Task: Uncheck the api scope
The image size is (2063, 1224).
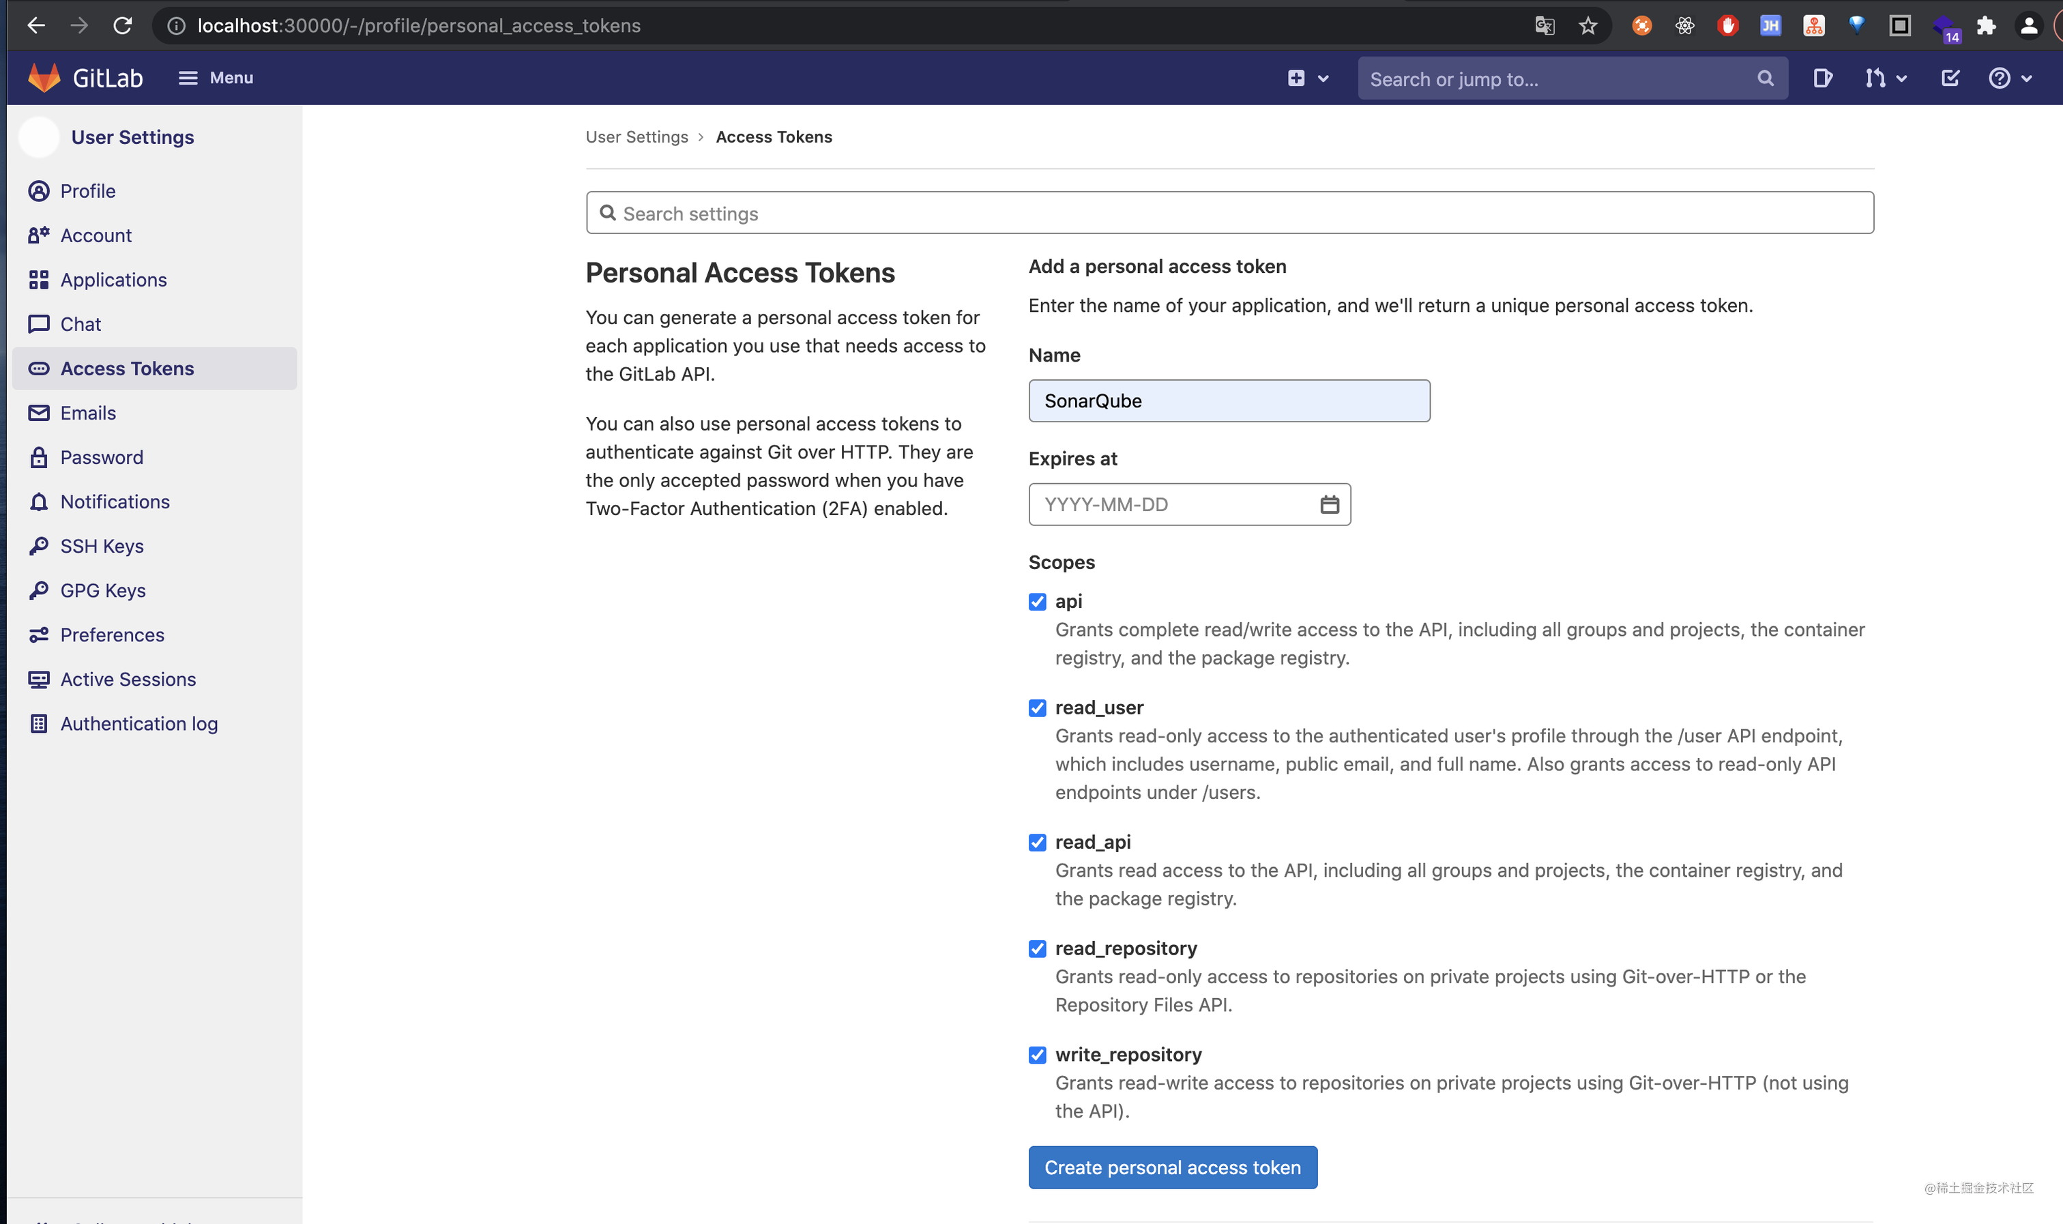Action: tap(1038, 602)
